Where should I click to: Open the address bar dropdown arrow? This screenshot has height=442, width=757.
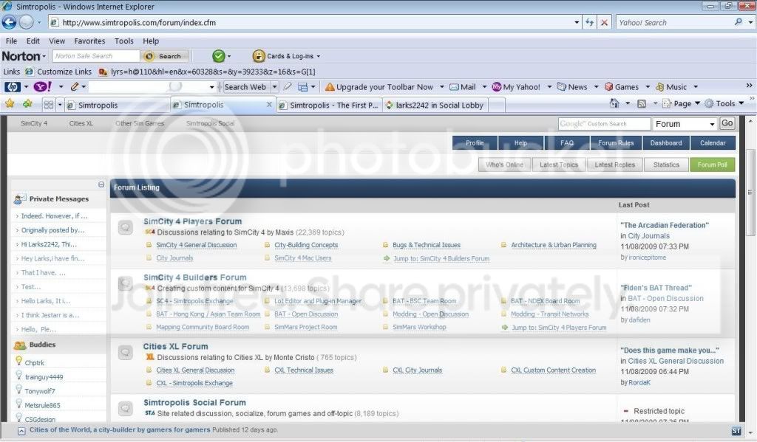[x=577, y=22]
